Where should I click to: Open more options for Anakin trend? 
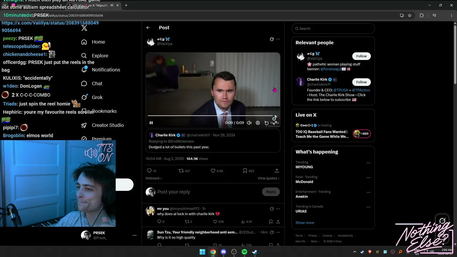[x=368, y=192]
